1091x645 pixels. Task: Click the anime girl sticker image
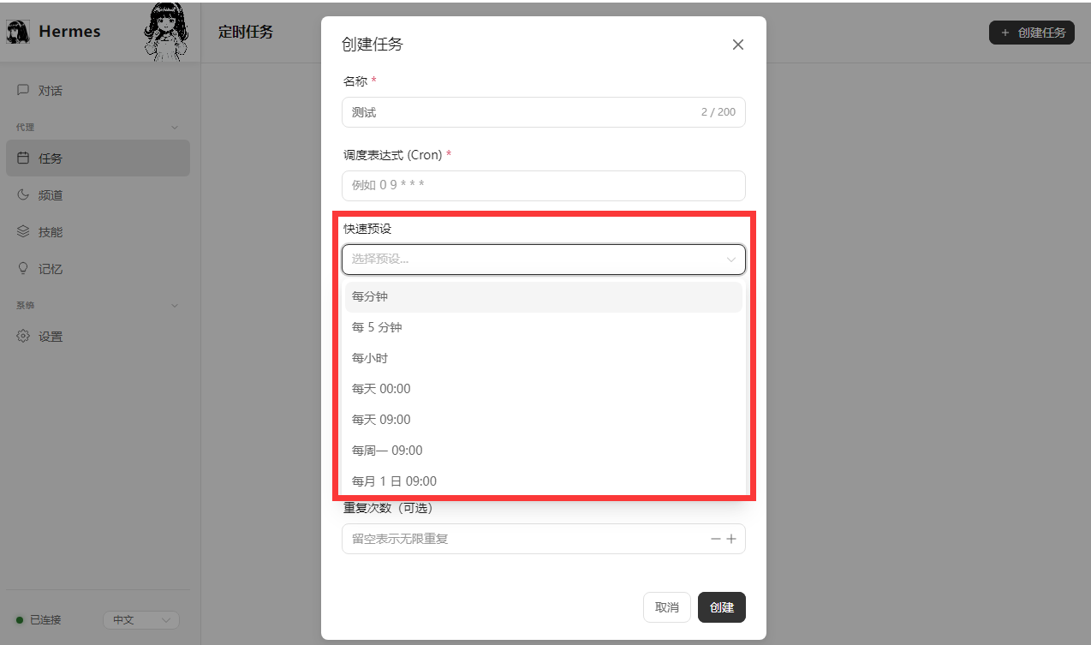[165, 33]
